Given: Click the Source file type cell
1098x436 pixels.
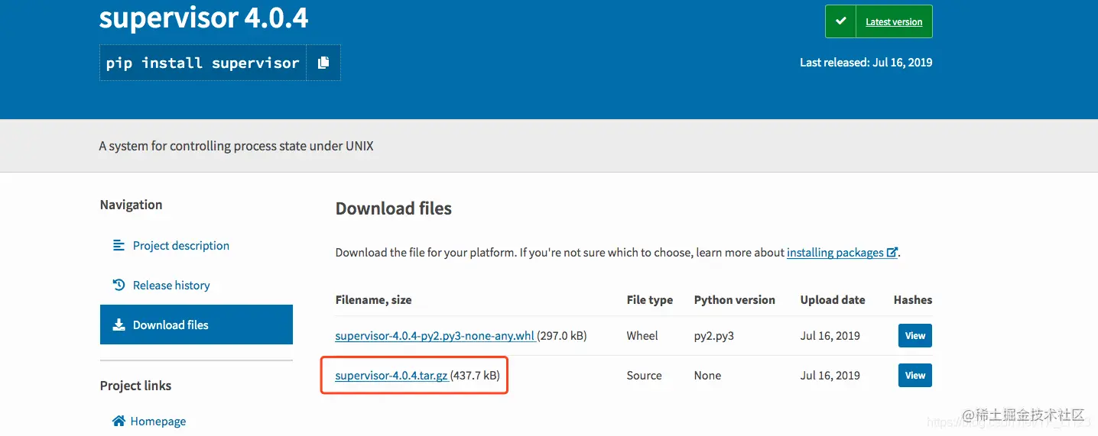Looking at the screenshot, I should click(x=644, y=375).
